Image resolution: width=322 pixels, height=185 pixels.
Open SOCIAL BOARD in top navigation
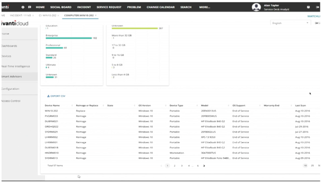point(61,7)
